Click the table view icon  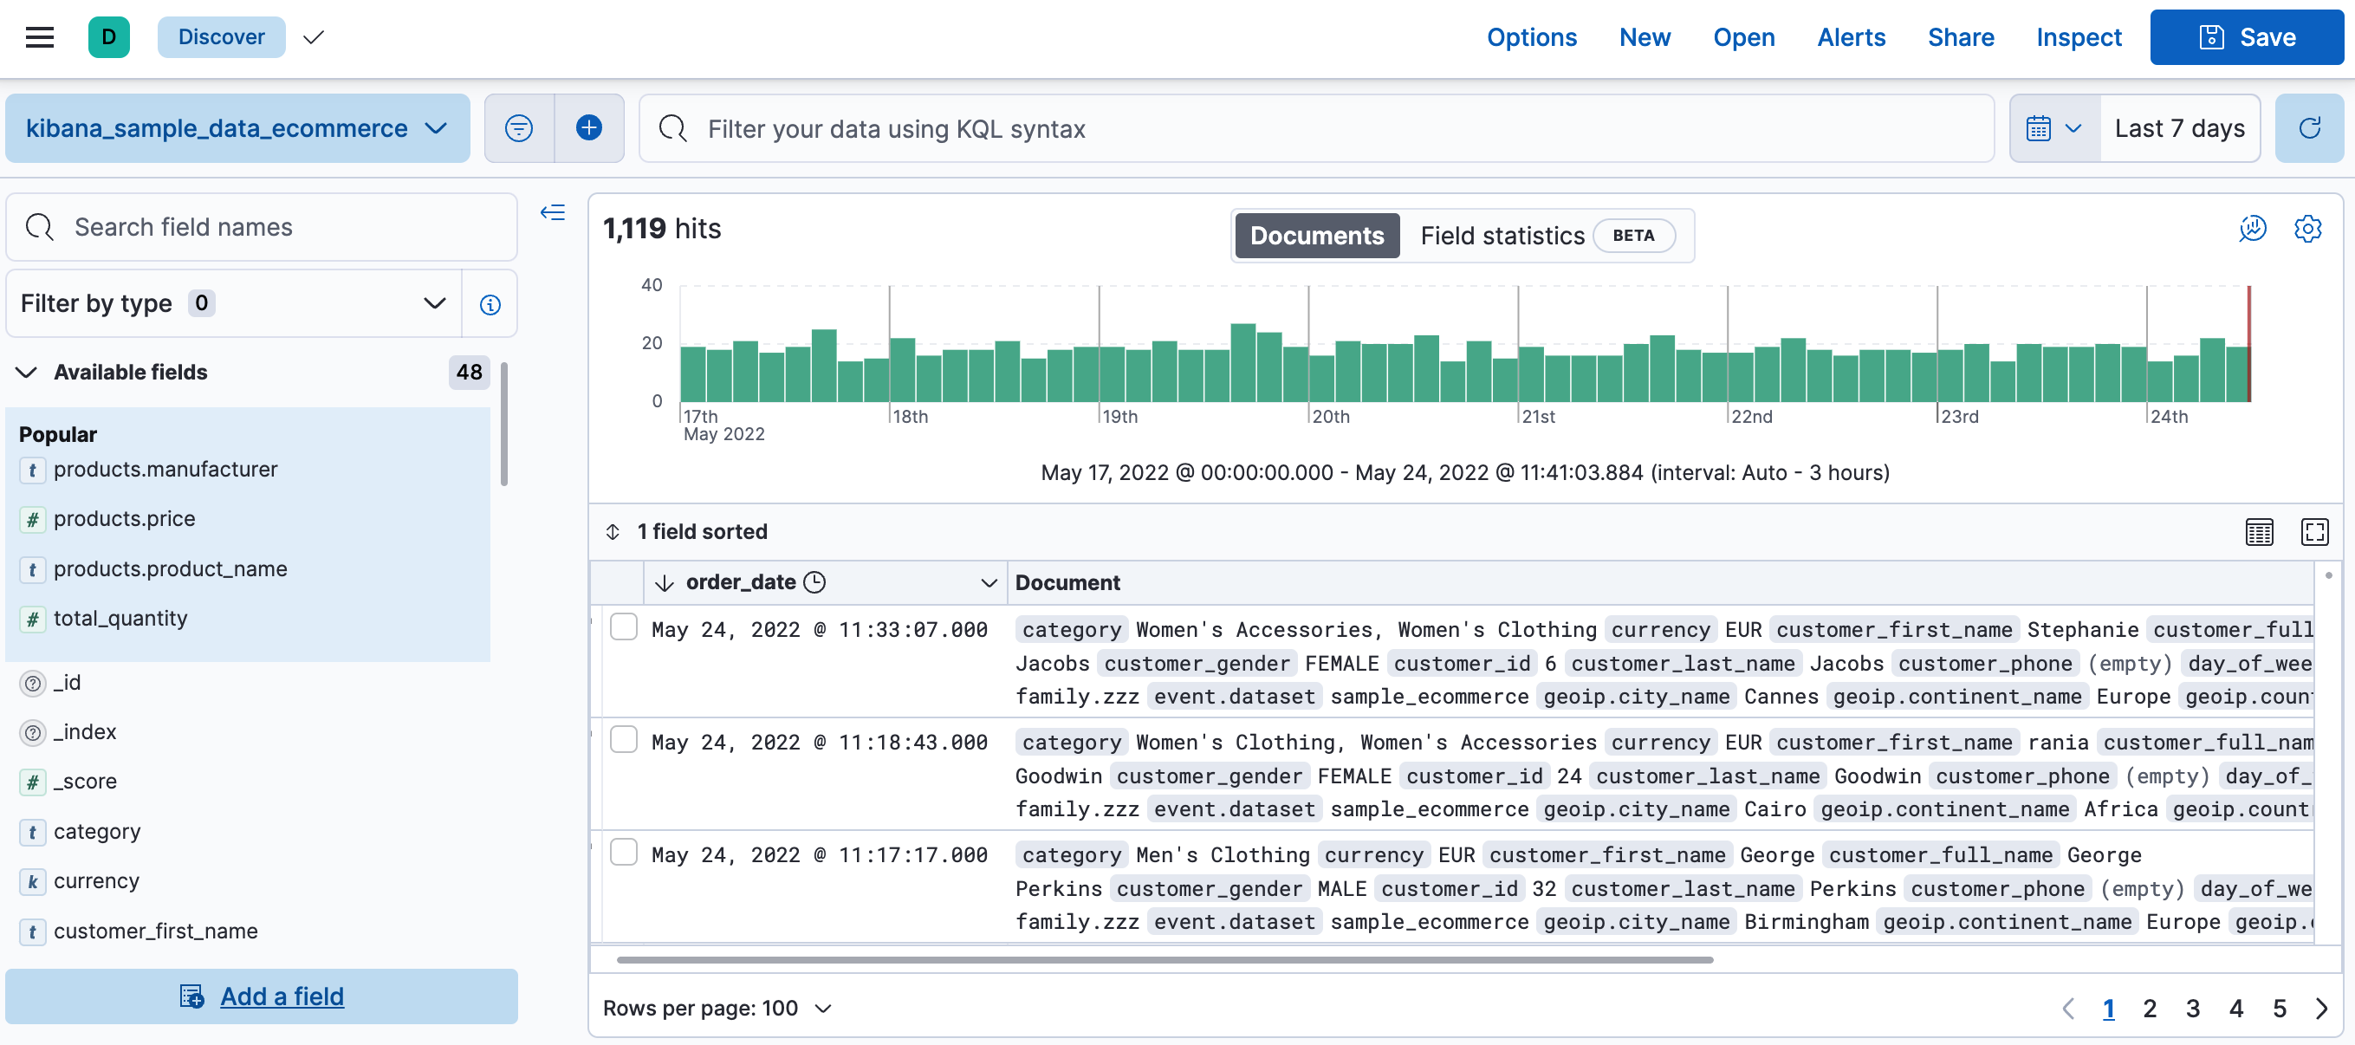pyautogui.click(x=2261, y=531)
